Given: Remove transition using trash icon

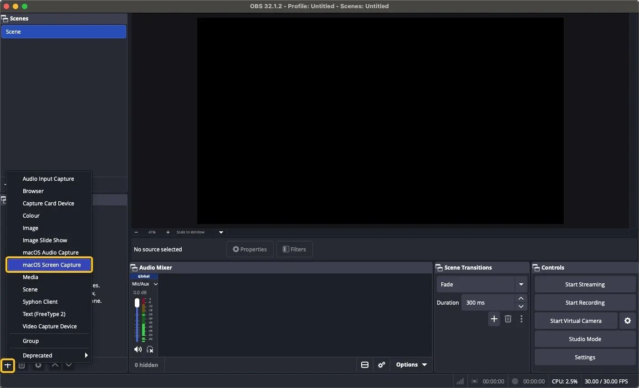Looking at the screenshot, I should [508, 319].
